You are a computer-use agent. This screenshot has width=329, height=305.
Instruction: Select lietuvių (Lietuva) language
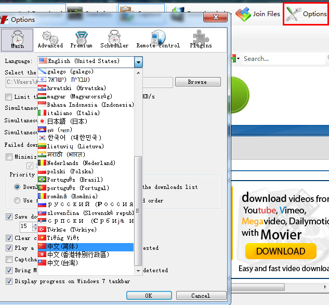(86, 146)
